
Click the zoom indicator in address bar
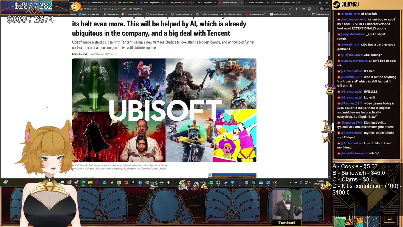(x=283, y=9)
